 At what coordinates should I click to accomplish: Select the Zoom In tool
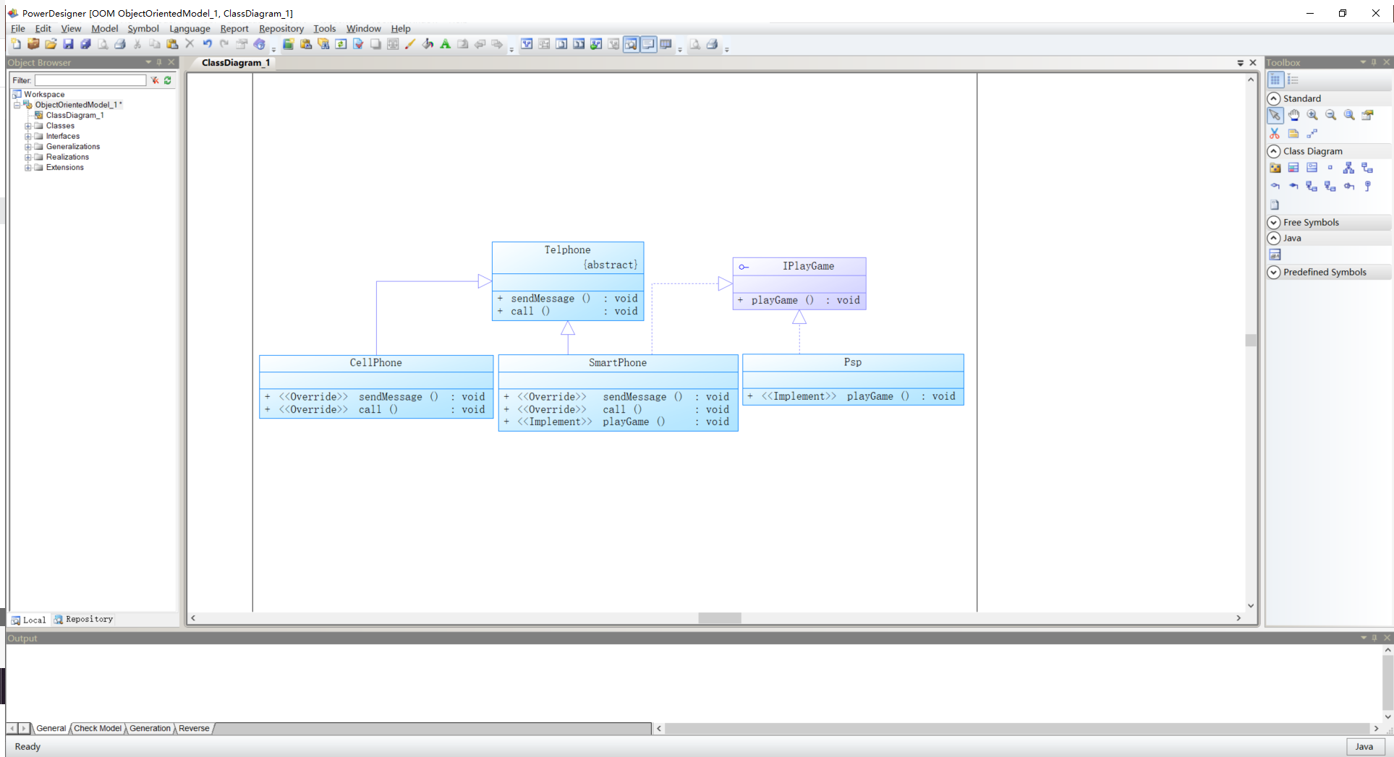click(1312, 114)
